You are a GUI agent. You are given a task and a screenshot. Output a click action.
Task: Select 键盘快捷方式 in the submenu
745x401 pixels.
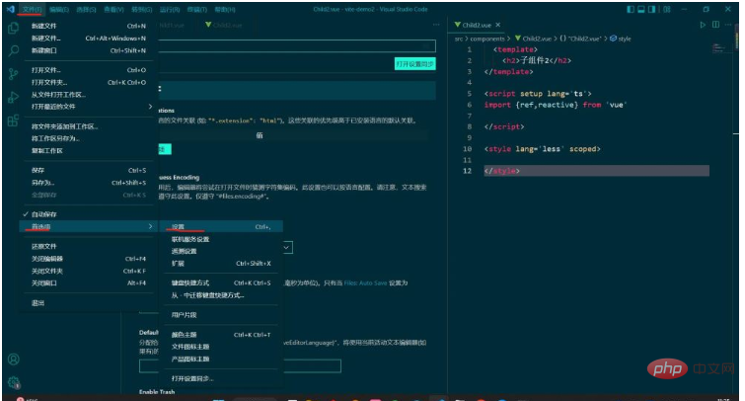(x=221, y=282)
